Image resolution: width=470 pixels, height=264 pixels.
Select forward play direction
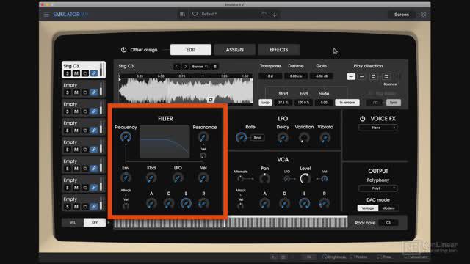351,76
